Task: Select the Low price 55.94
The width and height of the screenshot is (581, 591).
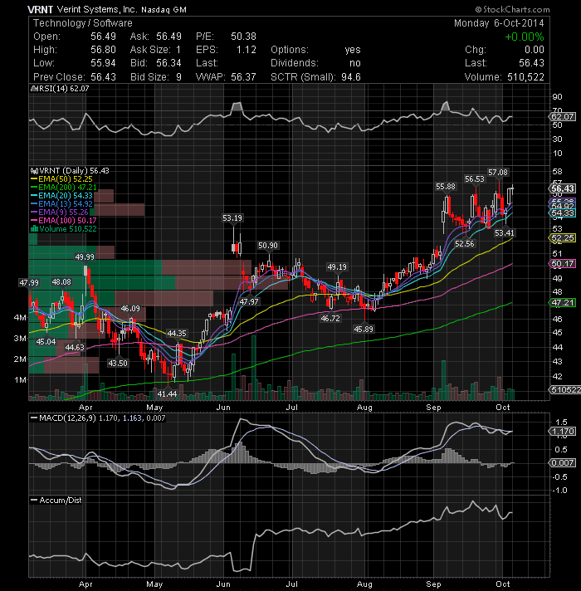Action: point(103,62)
